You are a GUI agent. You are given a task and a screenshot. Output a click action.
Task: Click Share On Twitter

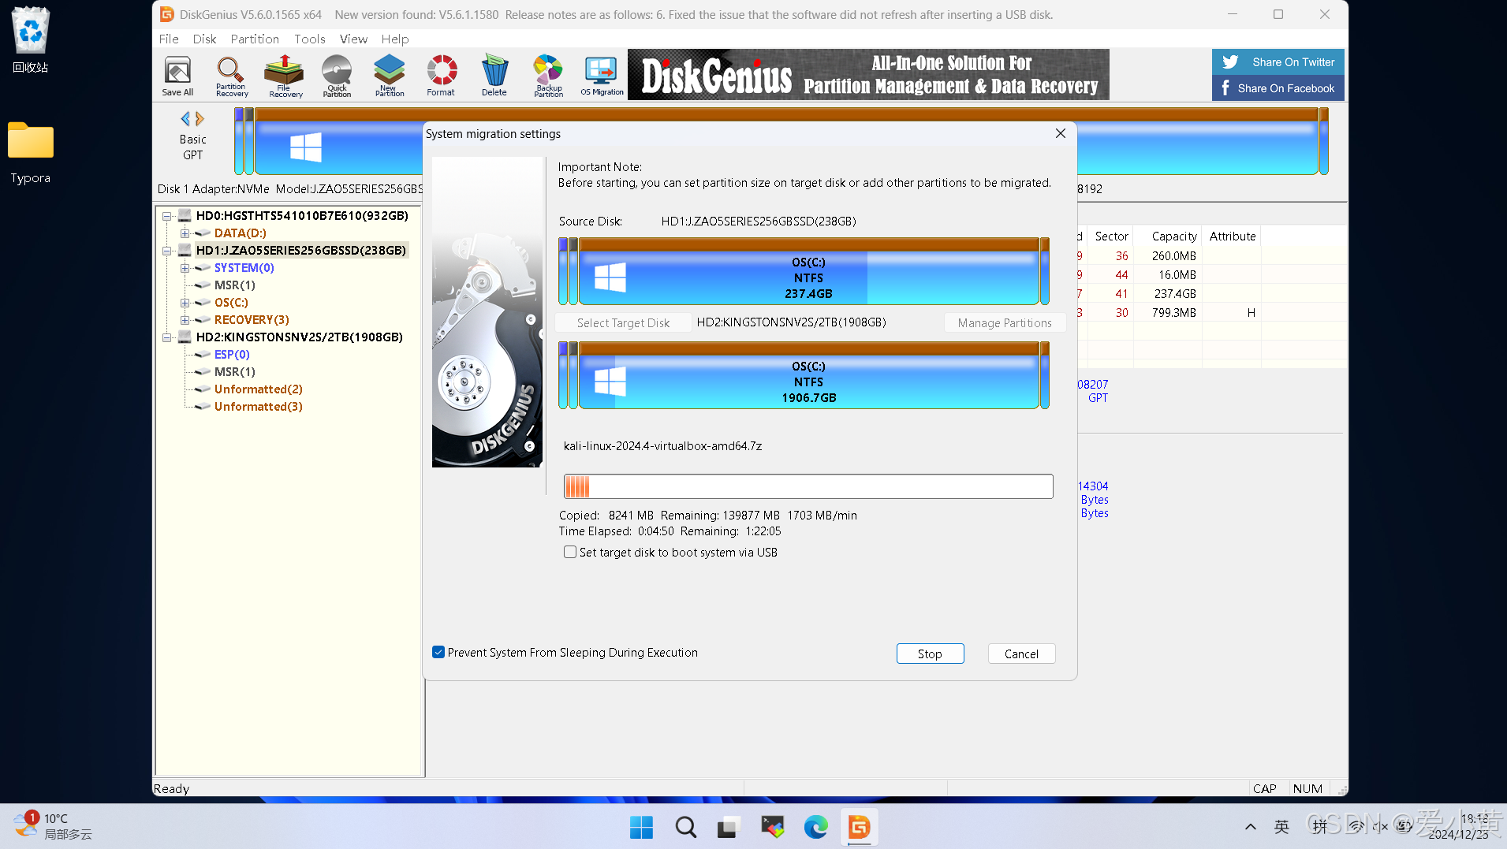pos(1278,62)
